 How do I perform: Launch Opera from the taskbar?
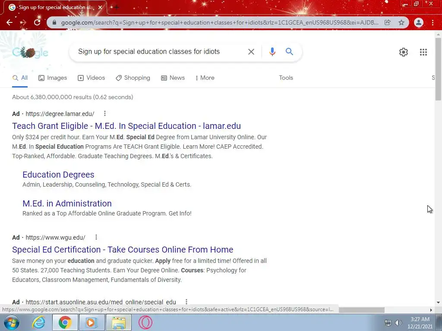click(x=145, y=322)
